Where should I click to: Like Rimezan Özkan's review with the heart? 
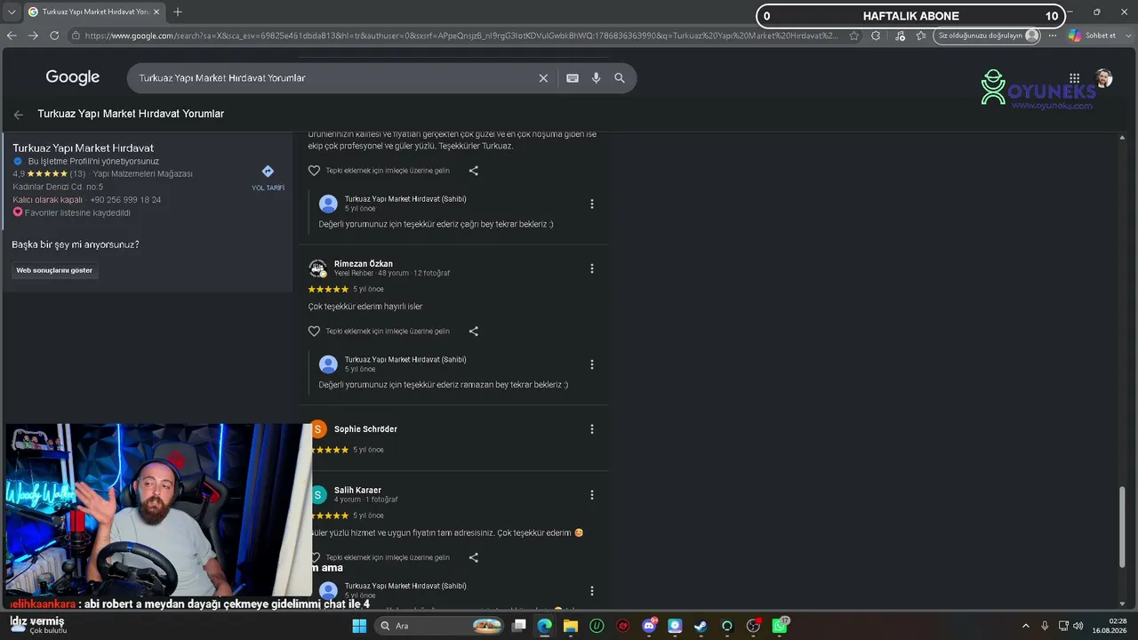(314, 332)
